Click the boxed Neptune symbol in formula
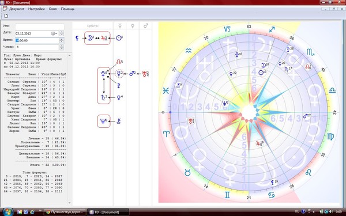This screenshot has width=346, height=216. click(x=103, y=121)
